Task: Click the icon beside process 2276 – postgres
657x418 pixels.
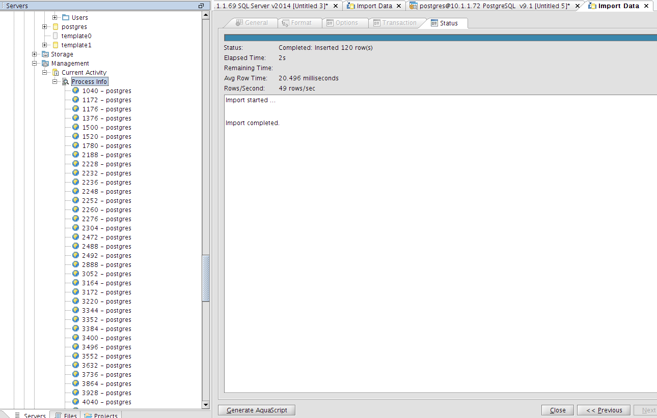Action: (x=76, y=219)
